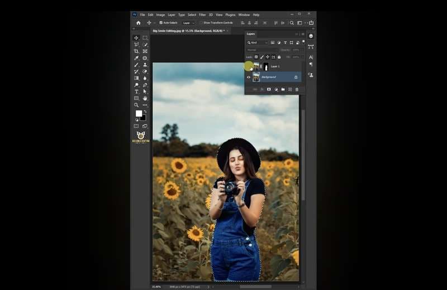Viewport: 447px width, 290px height.
Task: Select the Gradient tool
Action: pos(136,78)
